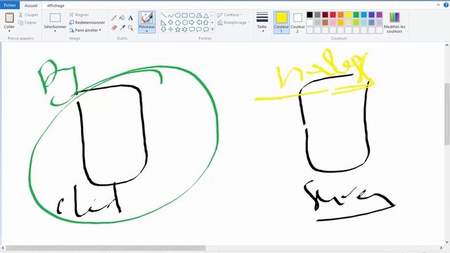This screenshot has height=253, width=450.
Task: Choose the oval callout shape
Action: (x=199, y=30)
